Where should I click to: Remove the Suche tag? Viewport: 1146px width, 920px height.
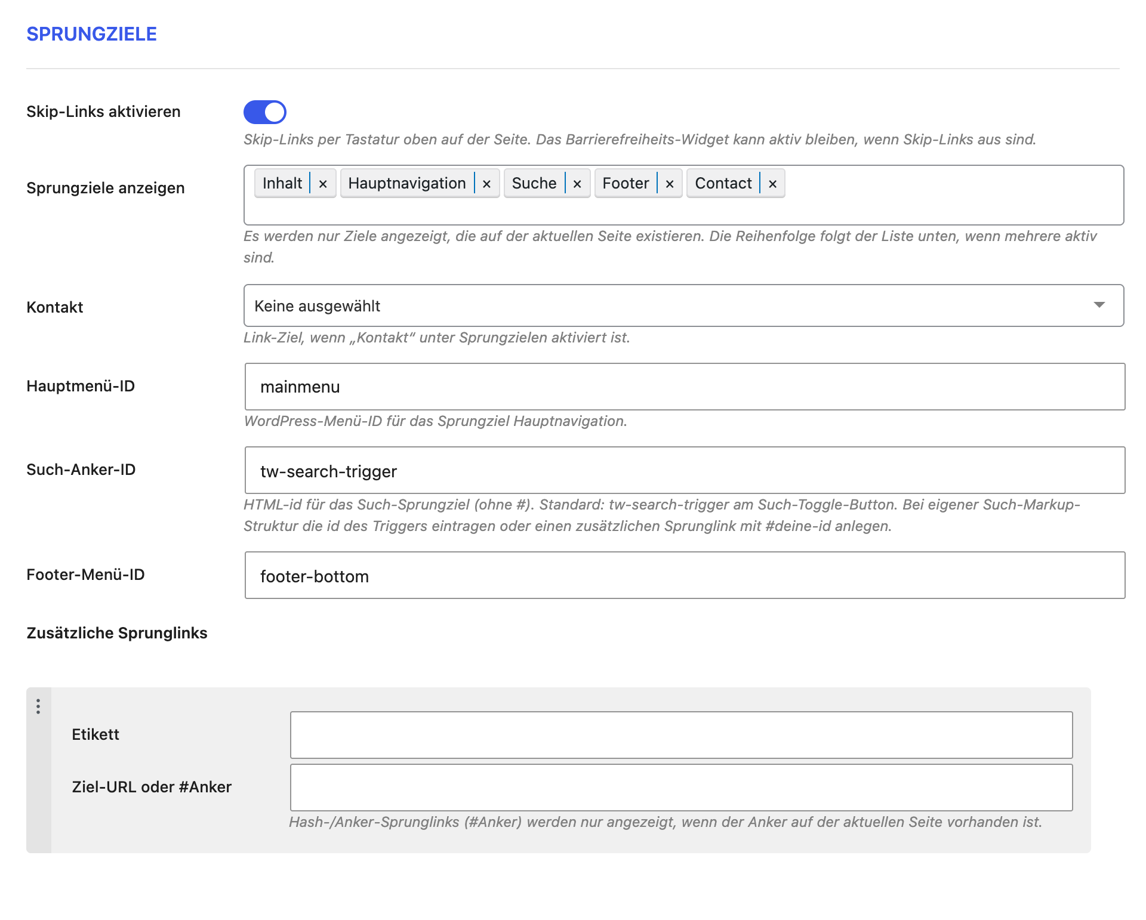(x=577, y=184)
